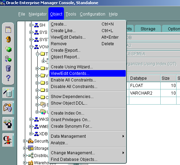180x165 pixels.
Task: Click the Tables folder icon under VOVA
Action: [42, 54]
